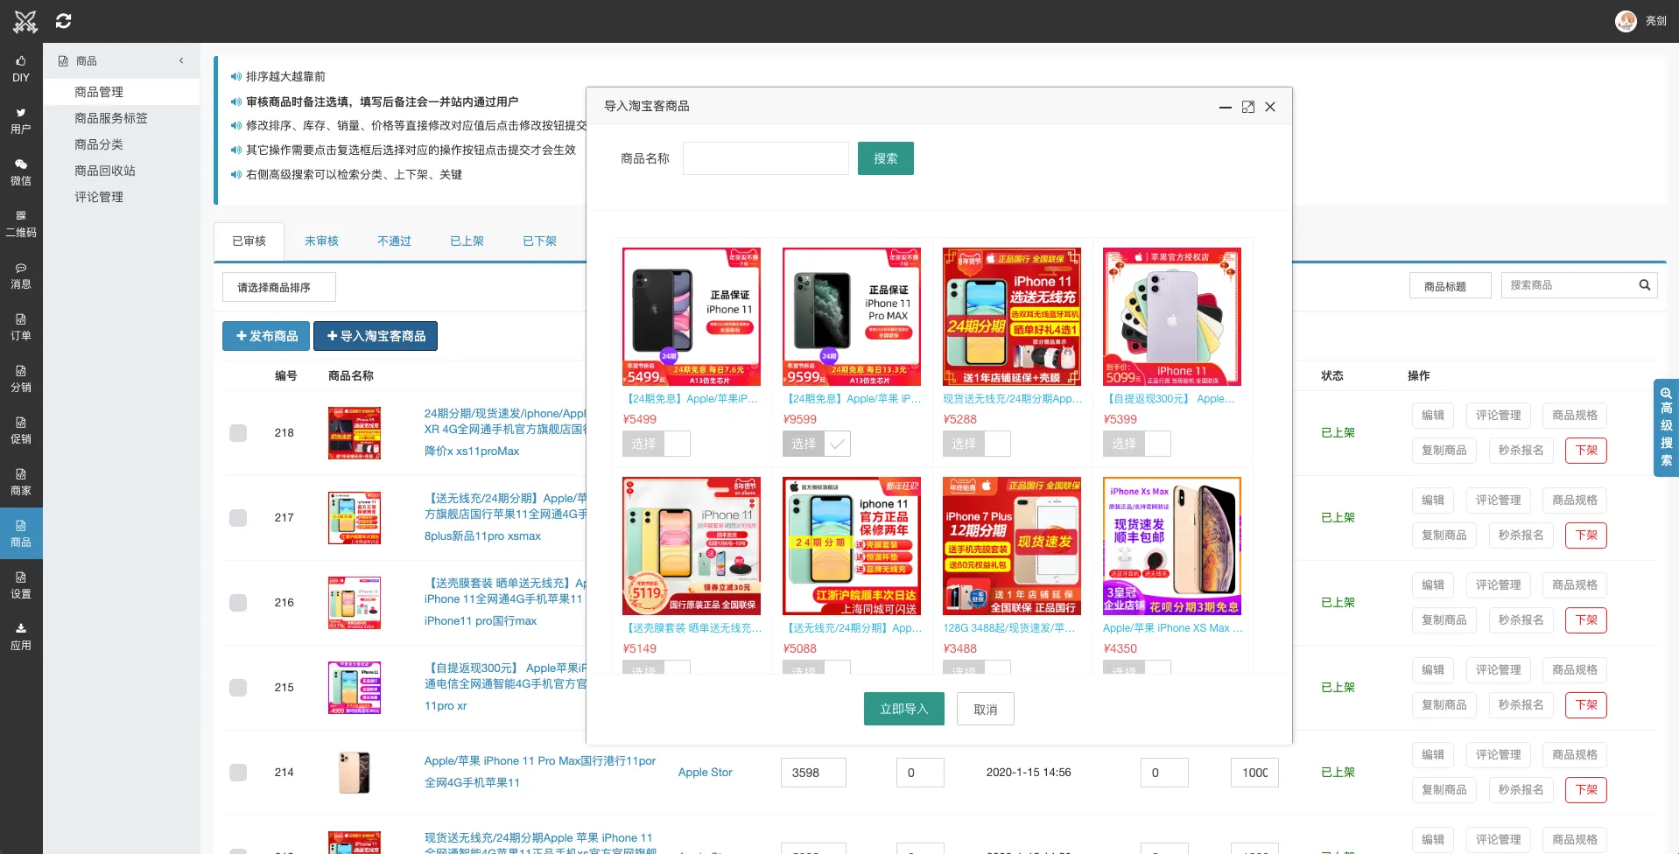This screenshot has width=1679, height=854.
Task: Click the 立即导入 button
Action: [x=903, y=709]
